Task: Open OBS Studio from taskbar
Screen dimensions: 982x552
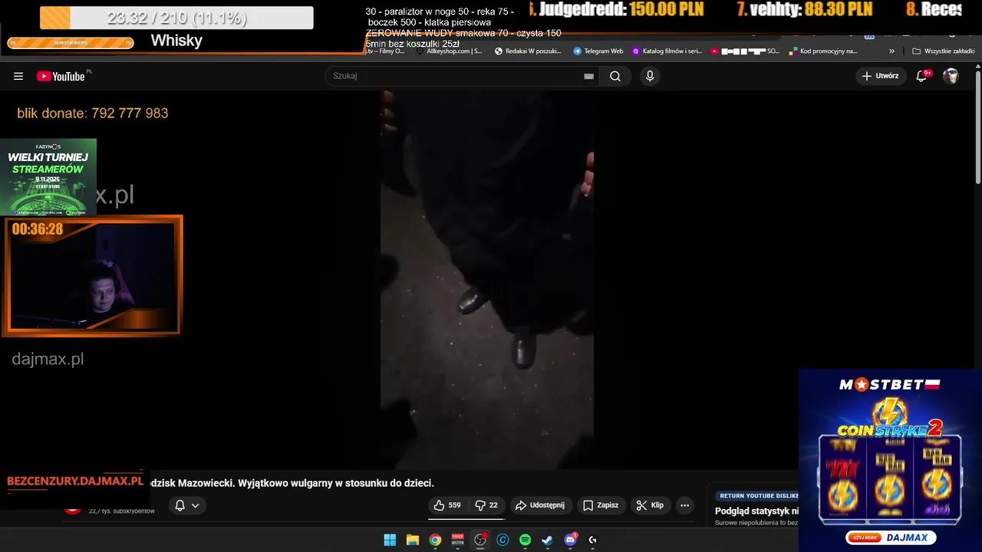Action: 480,540
